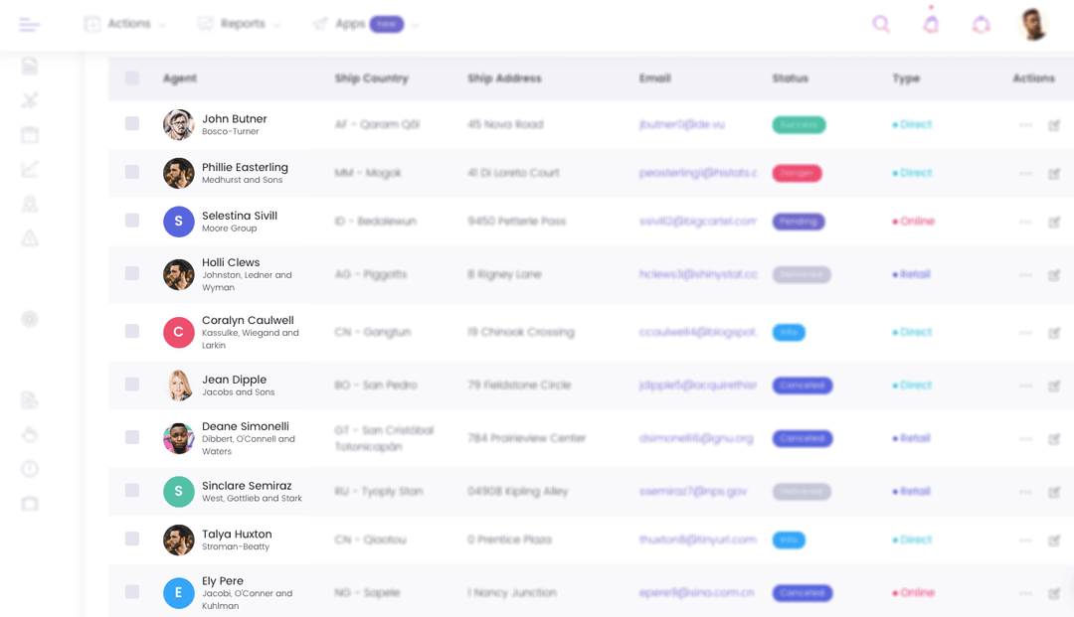Open more options dots for Selestina Sivill
The height and width of the screenshot is (617, 1074).
pyautogui.click(x=1025, y=222)
